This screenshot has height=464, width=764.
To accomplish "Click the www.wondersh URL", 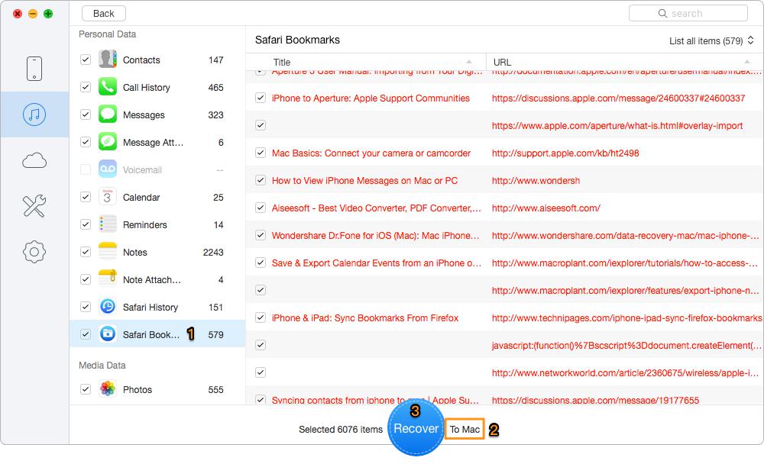I will (x=536, y=181).
